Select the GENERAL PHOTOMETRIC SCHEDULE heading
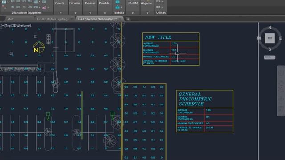The width and height of the screenshot is (285, 160). (195, 99)
